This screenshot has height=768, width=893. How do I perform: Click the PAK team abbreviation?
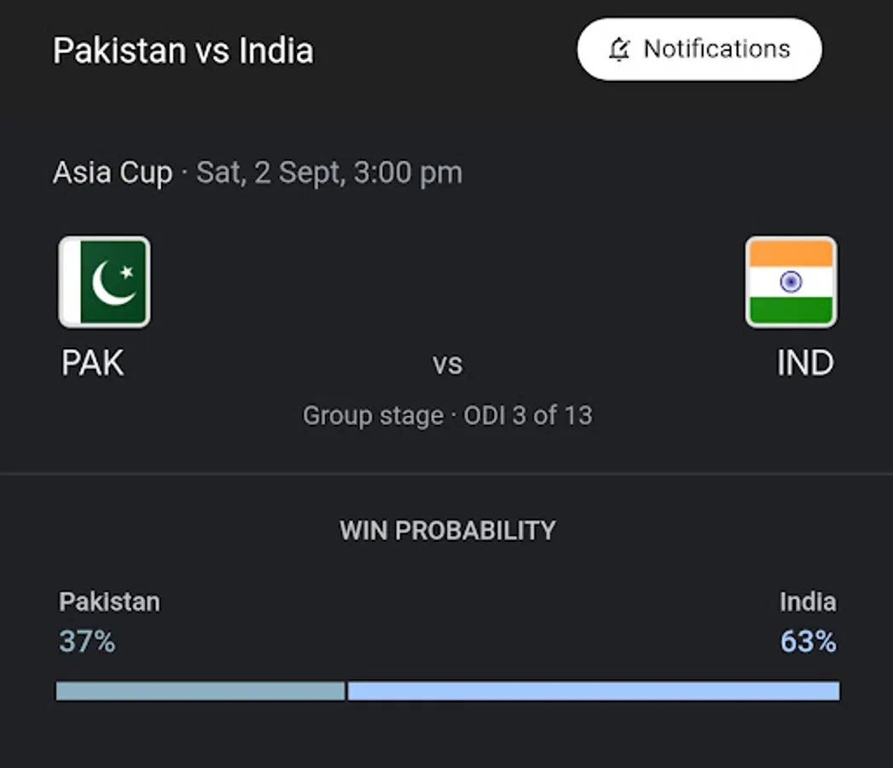coord(92,364)
